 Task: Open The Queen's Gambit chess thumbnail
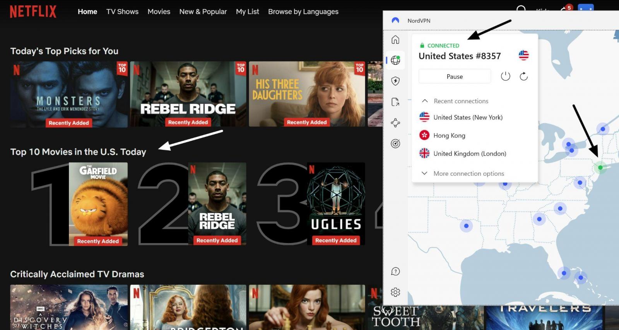click(307, 307)
